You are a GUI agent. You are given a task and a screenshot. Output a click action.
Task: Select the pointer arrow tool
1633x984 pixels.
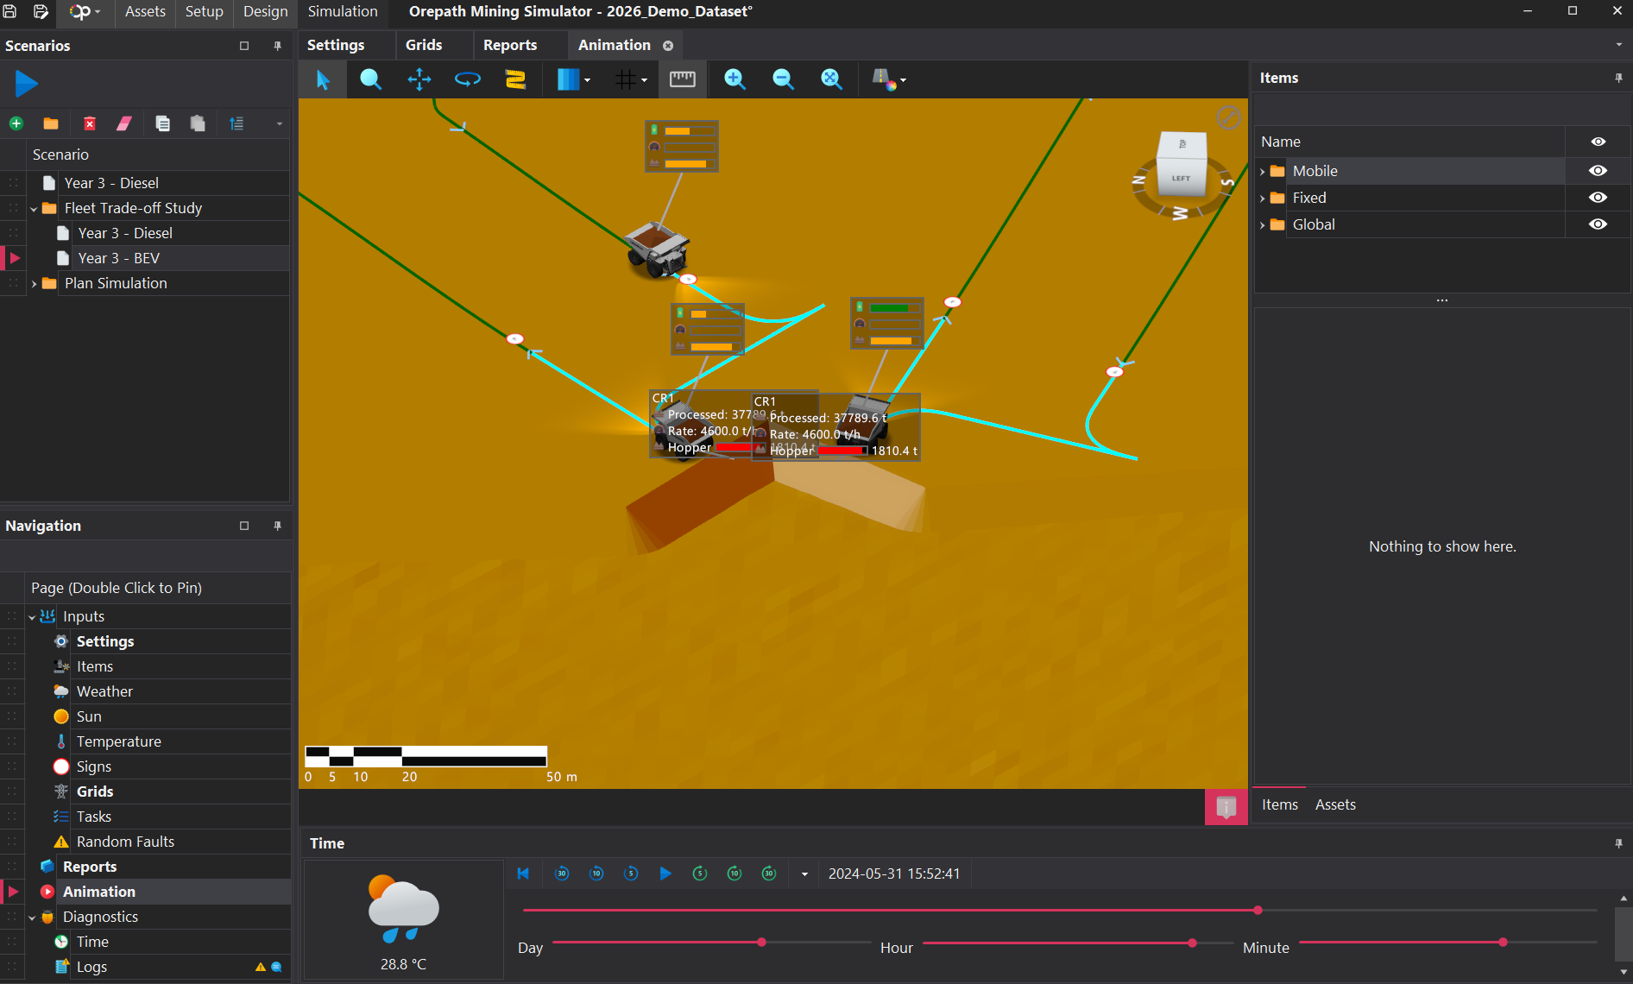tap(323, 79)
